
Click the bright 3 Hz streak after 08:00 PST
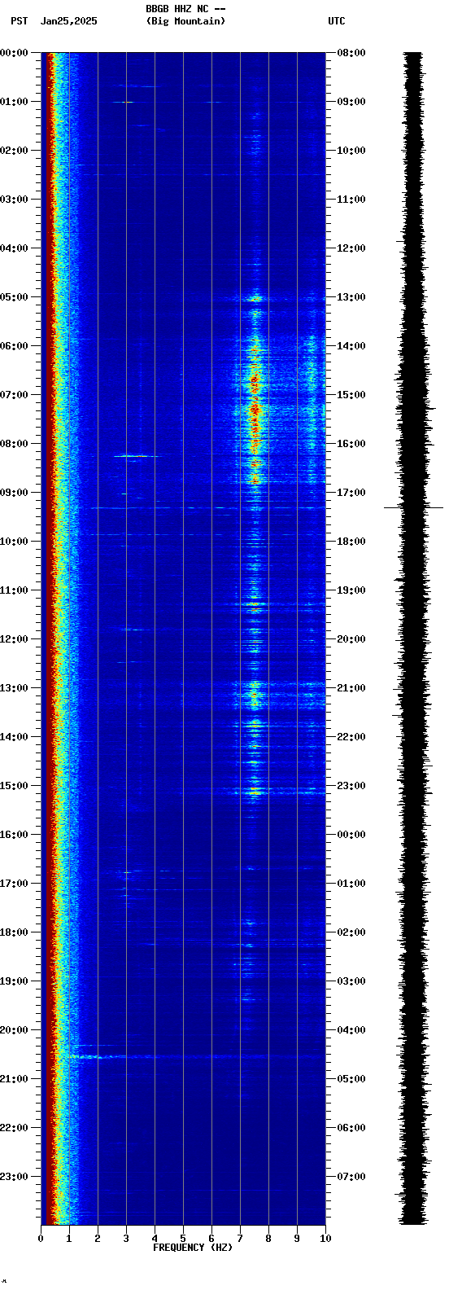[137, 456]
